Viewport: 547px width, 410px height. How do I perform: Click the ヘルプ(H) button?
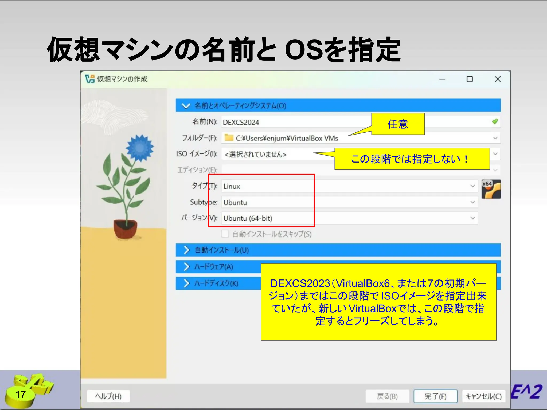(x=108, y=396)
